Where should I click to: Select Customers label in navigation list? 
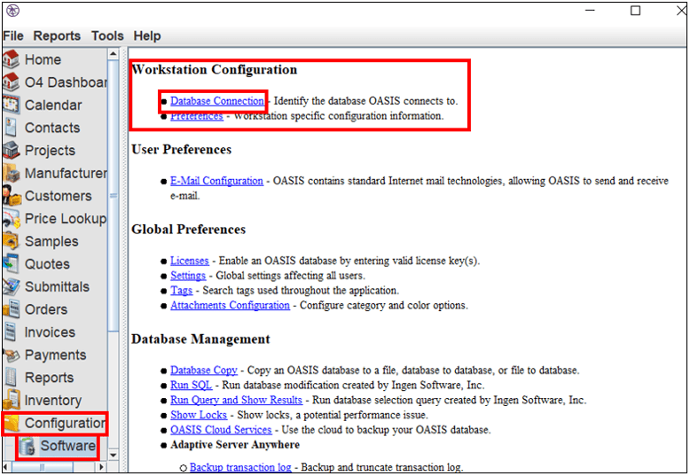coord(58,196)
